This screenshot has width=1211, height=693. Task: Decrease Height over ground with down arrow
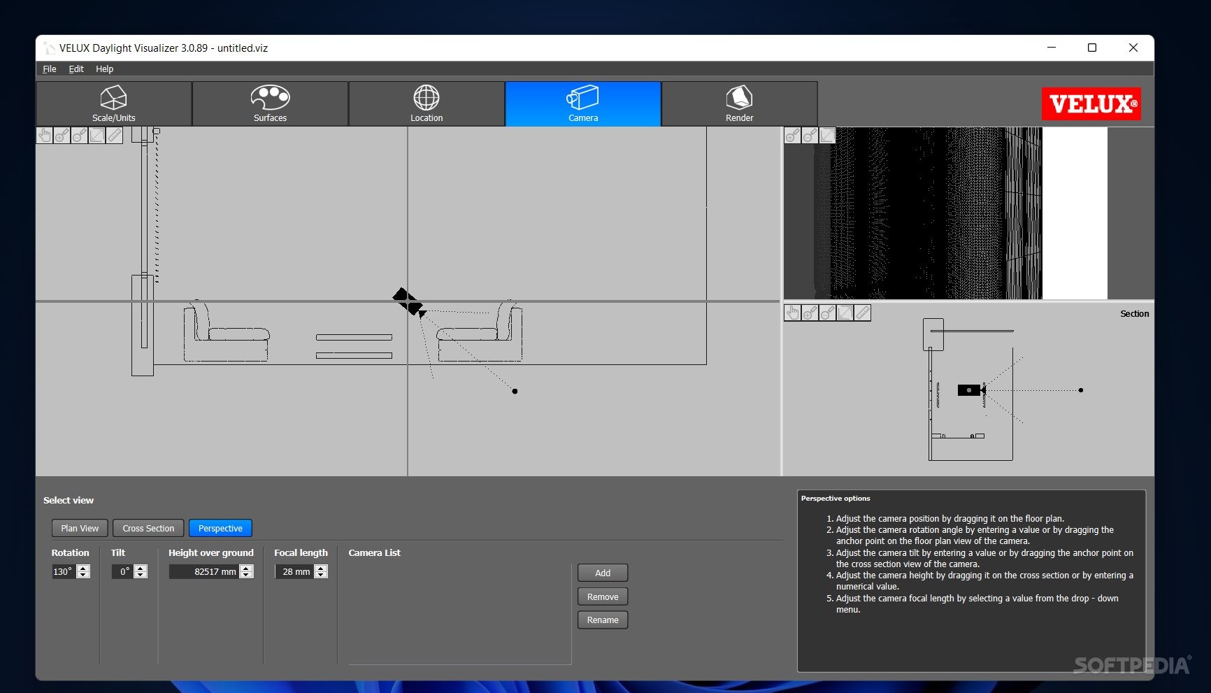click(x=246, y=575)
